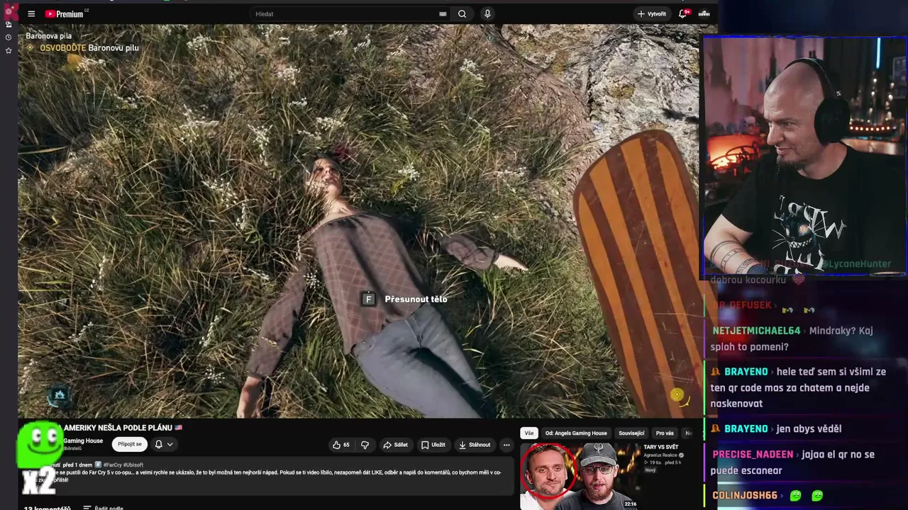Click the Agraelus Reakce channel name
The width and height of the screenshot is (908, 510).
click(660, 455)
